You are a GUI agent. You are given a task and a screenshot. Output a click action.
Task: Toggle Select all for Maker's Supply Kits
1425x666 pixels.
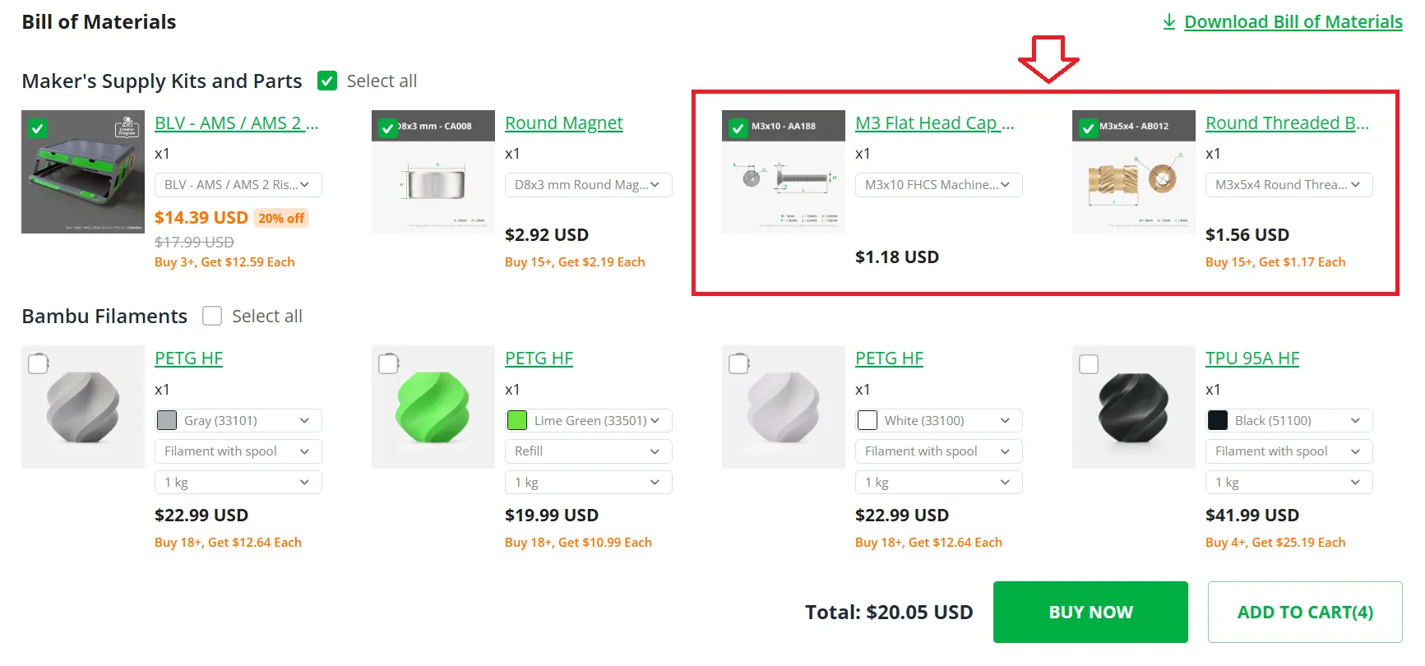(x=327, y=81)
